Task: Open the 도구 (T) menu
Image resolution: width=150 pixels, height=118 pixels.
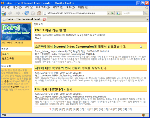Action: [x=67, y=7]
